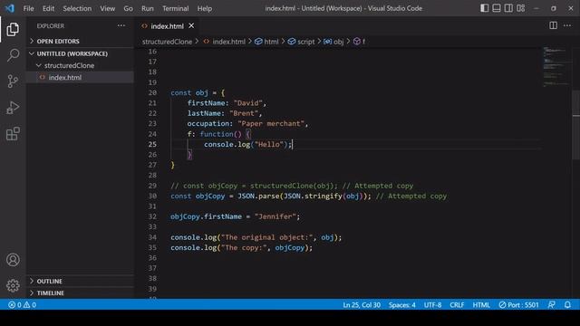The image size is (580, 326).
Task: Click the EXPLORER panel title
Action: click(x=51, y=26)
